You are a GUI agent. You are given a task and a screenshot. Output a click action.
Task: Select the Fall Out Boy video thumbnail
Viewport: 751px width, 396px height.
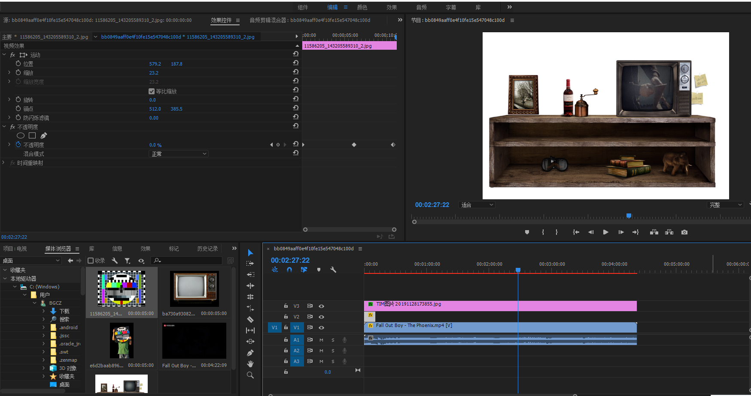coord(194,341)
